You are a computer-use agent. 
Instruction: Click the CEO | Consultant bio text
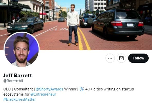click(18, 89)
